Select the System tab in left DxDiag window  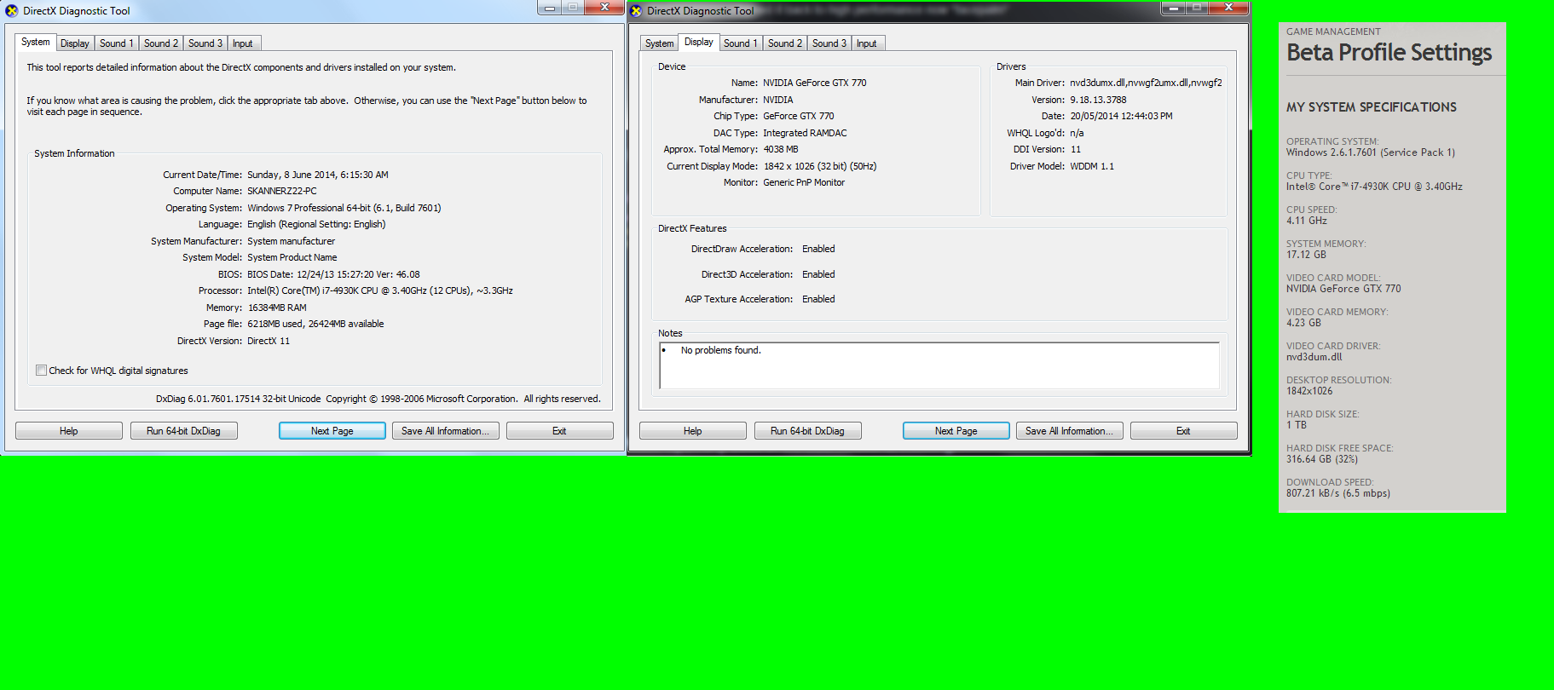point(36,43)
